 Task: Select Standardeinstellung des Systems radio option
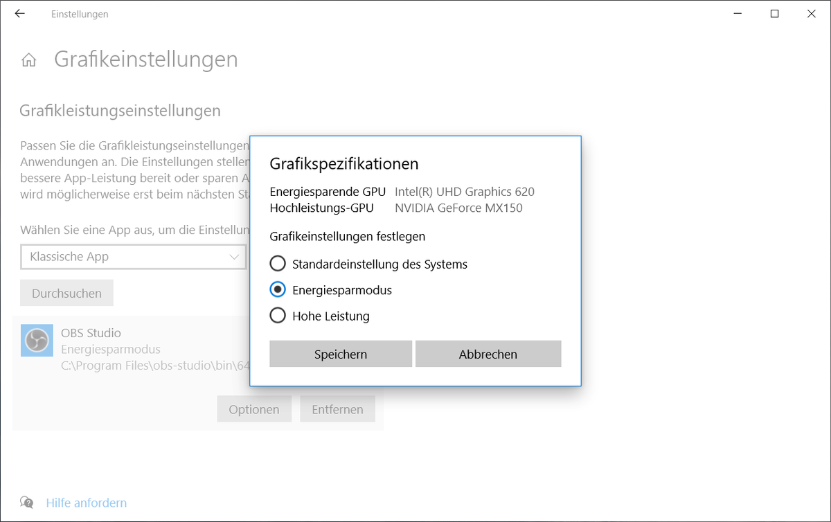[x=278, y=264]
